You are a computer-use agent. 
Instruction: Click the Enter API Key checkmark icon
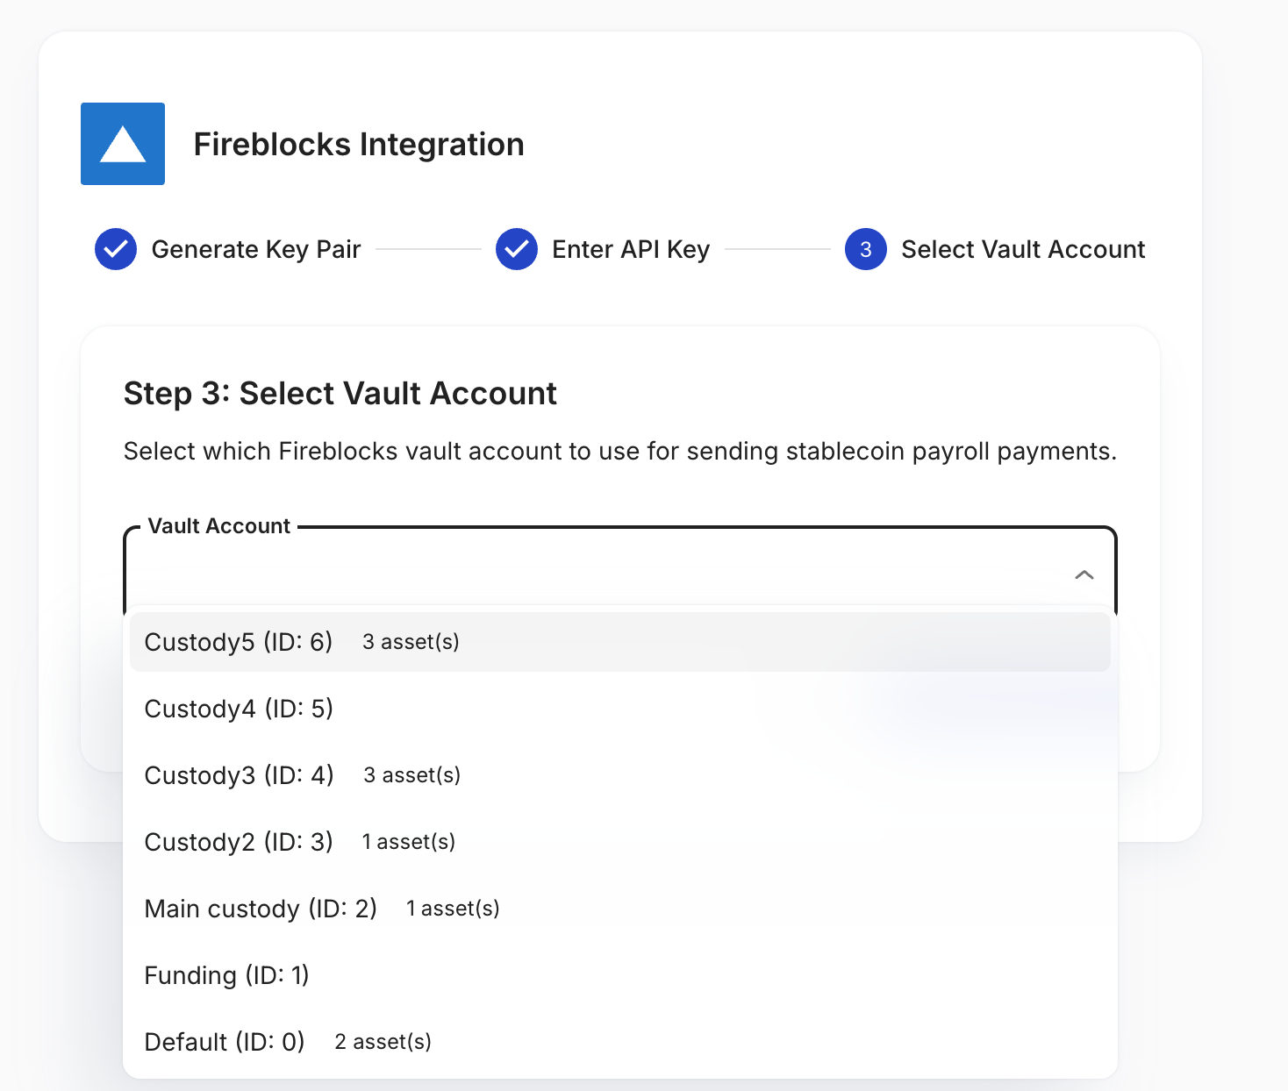tap(517, 249)
